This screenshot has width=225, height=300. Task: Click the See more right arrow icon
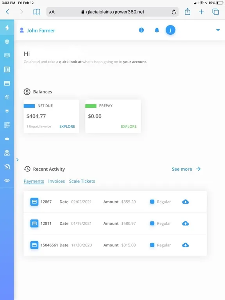point(198,169)
